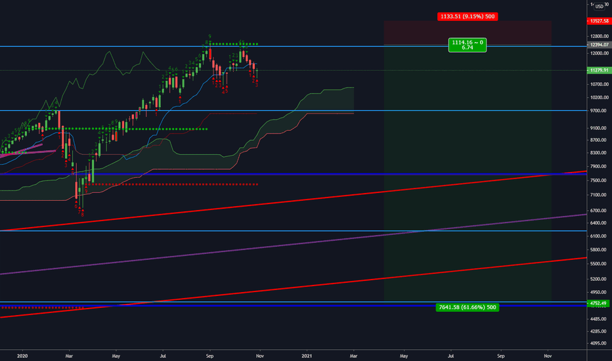Click the green 4752.49 price axis label

click(598, 303)
